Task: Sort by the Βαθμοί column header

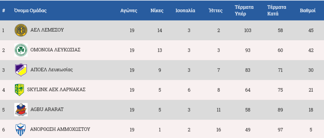Action: point(307,11)
